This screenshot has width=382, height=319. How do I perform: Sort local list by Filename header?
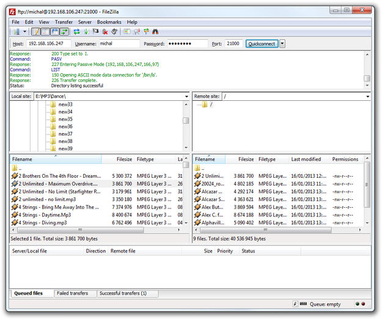pos(56,159)
